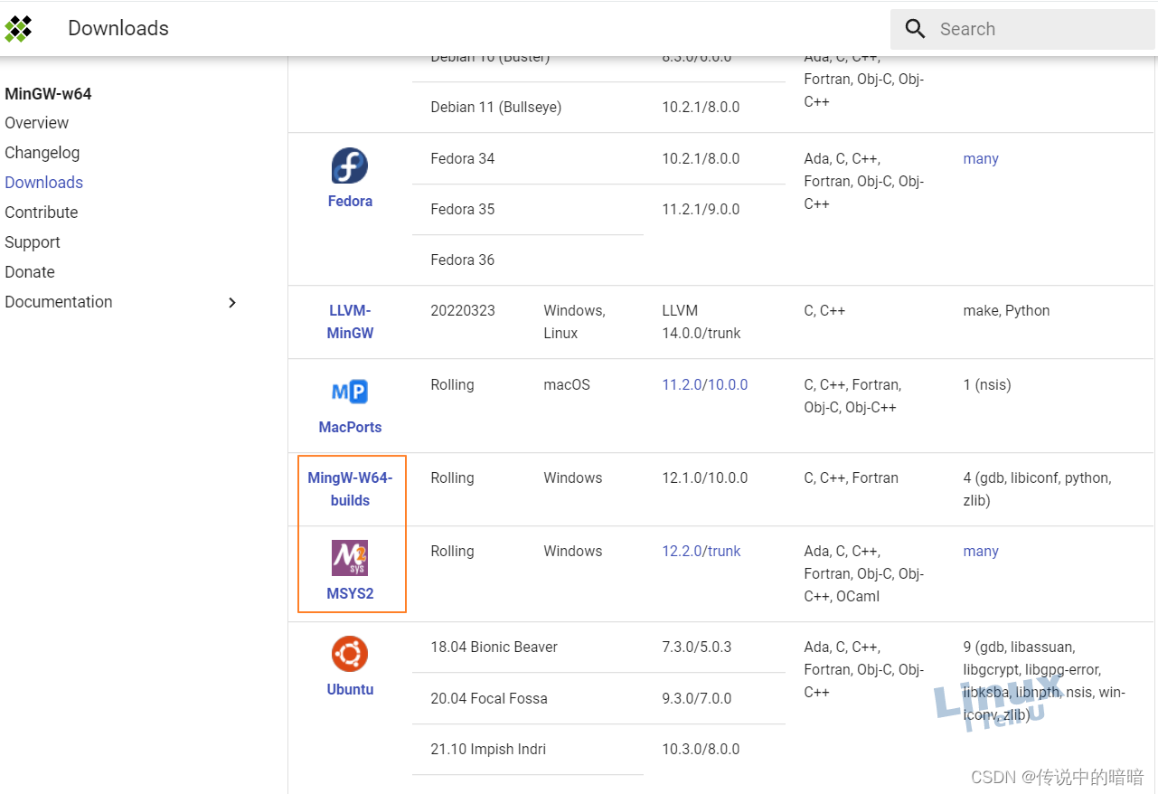Screen dimensions: 1158x794
Task: Select the Fedora 36 cell
Action: (463, 260)
